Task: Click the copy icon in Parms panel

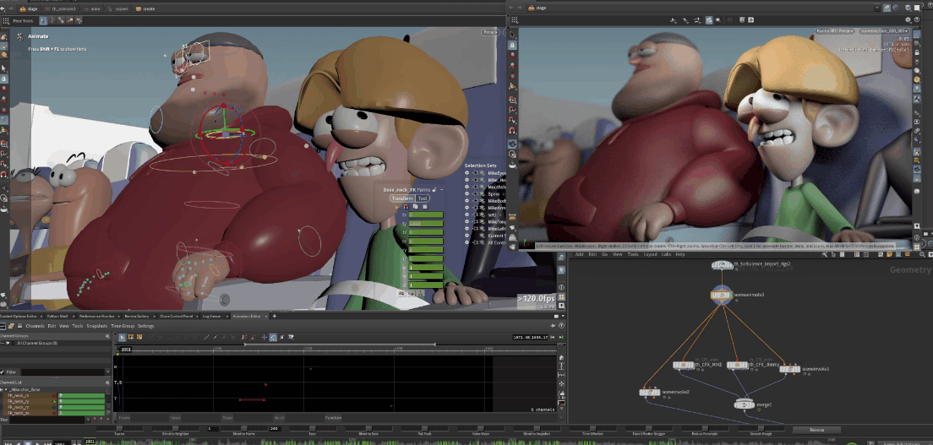Action: coord(415,206)
